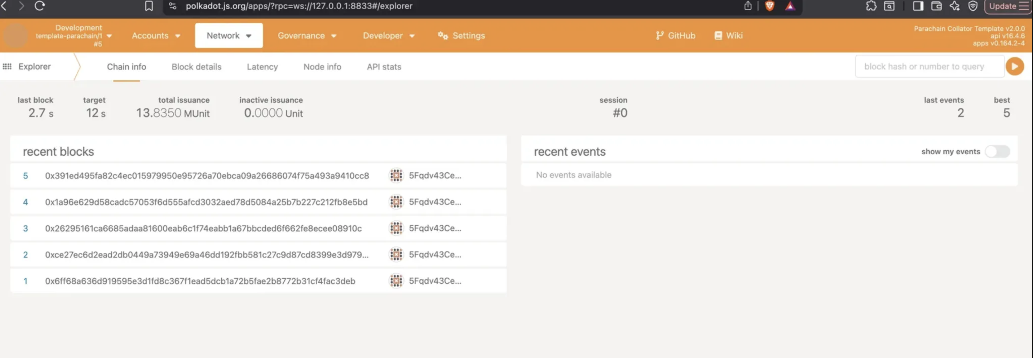Bookmark this page icon
Viewport: 1033px width, 358px height.
pyautogui.click(x=149, y=6)
